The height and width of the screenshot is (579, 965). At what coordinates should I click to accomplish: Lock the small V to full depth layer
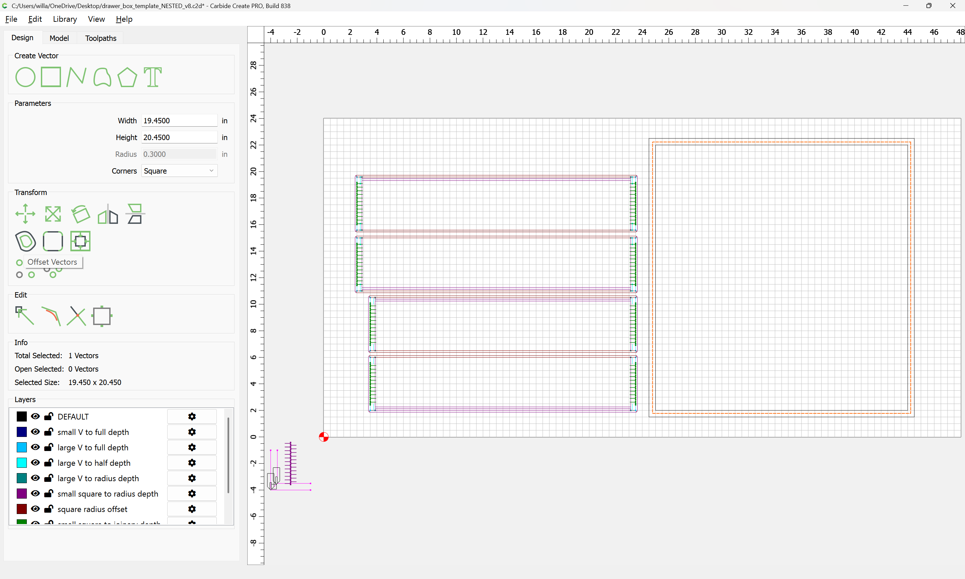(49, 432)
